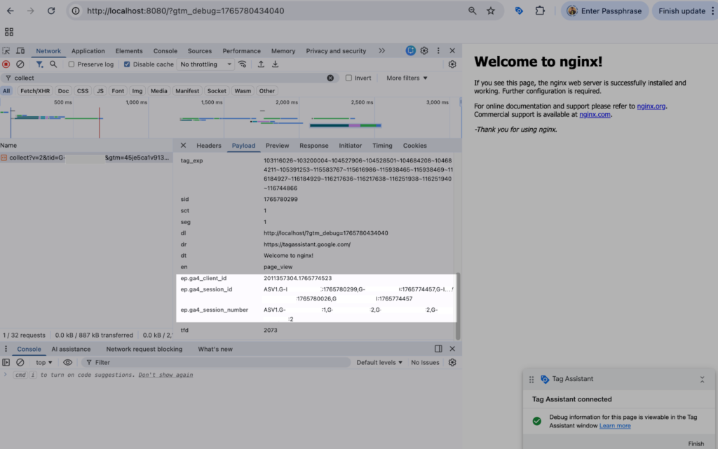Image resolution: width=718 pixels, height=449 pixels.
Task: Stop recording network log
Action: (6, 64)
